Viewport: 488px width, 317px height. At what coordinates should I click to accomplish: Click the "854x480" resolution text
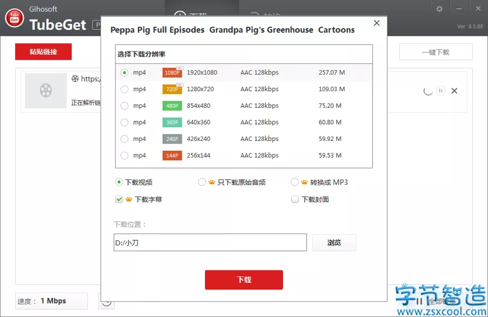[x=198, y=106]
